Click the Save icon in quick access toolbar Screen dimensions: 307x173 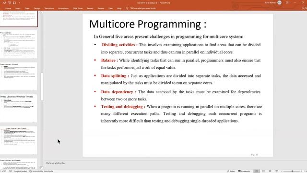click(x=14, y=3)
